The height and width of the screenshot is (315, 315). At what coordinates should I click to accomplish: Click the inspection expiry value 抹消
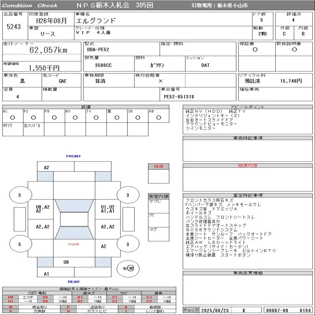[x=100, y=81]
